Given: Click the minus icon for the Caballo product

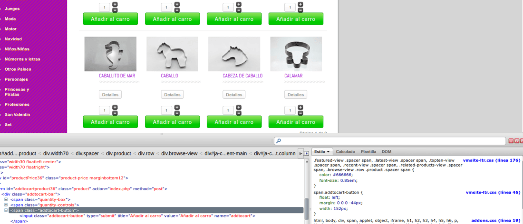Looking at the screenshot, I should click(x=177, y=113).
